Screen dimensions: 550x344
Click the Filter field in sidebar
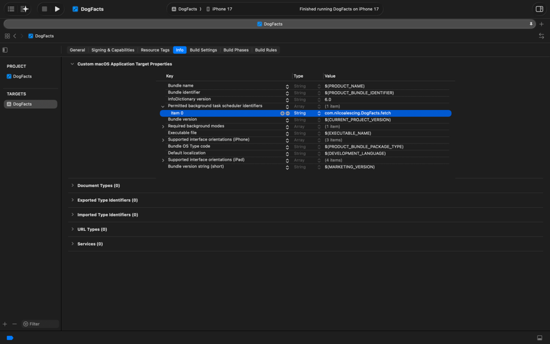click(x=40, y=324)
